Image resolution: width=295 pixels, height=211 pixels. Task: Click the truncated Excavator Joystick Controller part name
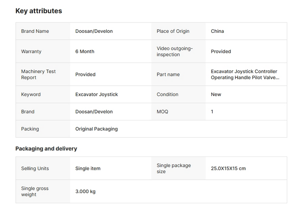click(244, 74)
